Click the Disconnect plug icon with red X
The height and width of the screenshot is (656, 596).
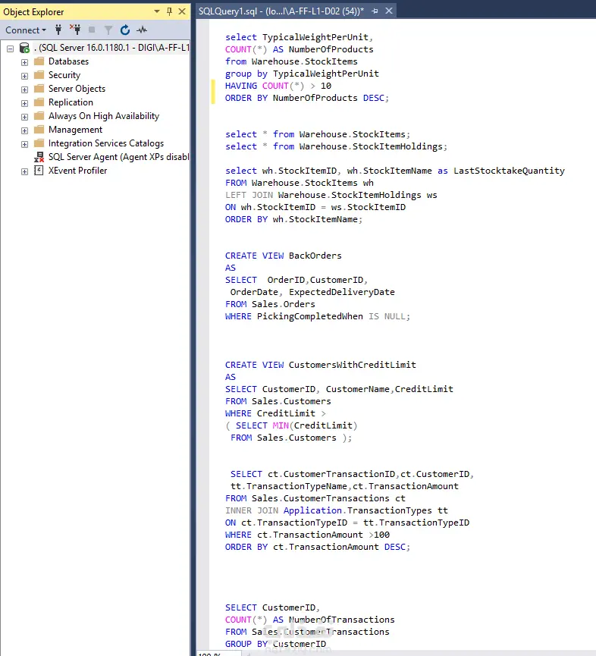pos(75,30)
